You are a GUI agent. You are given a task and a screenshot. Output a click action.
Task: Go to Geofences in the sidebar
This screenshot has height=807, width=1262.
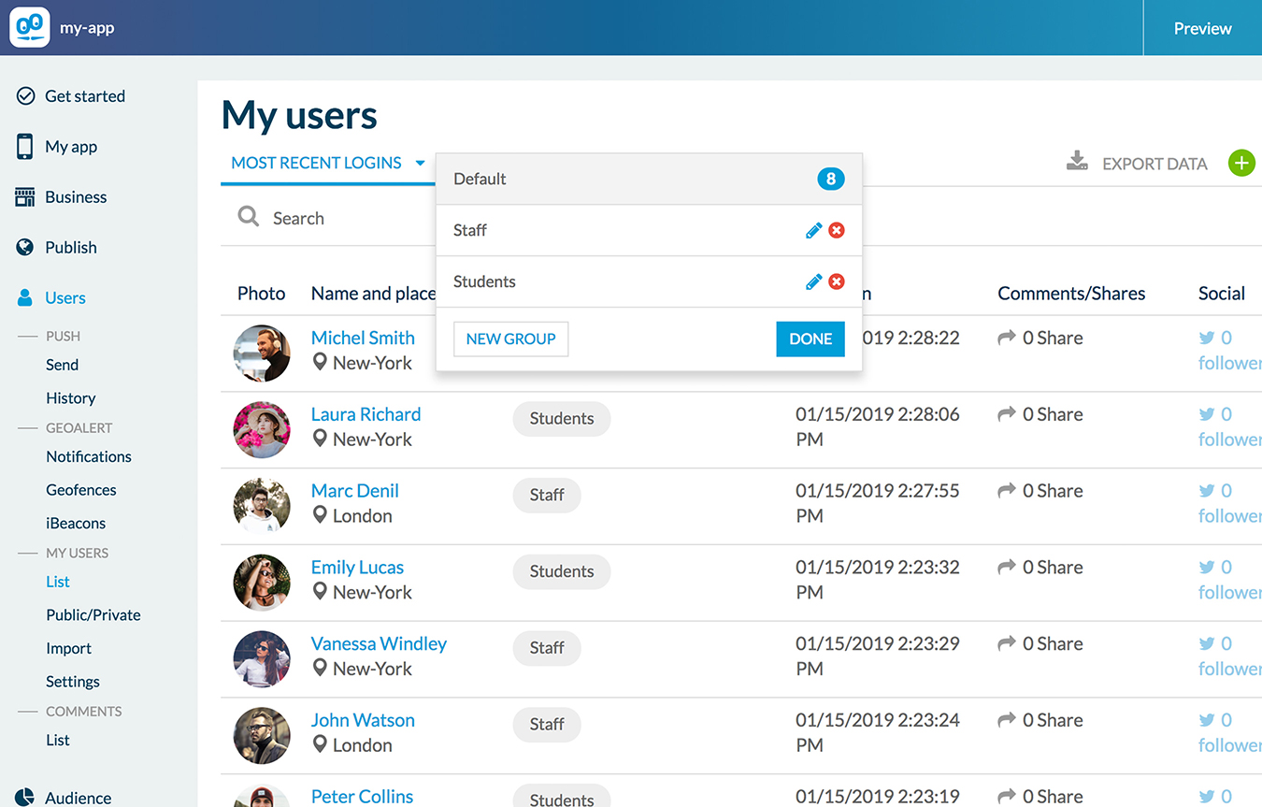point(81,490)
